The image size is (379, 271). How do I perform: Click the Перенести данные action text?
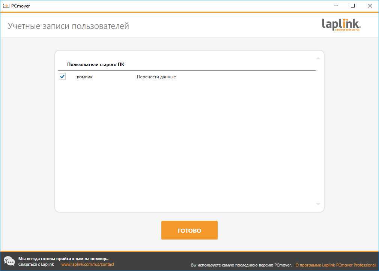point(156,77)
